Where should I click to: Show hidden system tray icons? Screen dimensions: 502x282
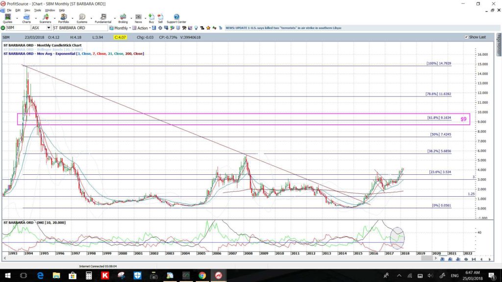(399, 275)
